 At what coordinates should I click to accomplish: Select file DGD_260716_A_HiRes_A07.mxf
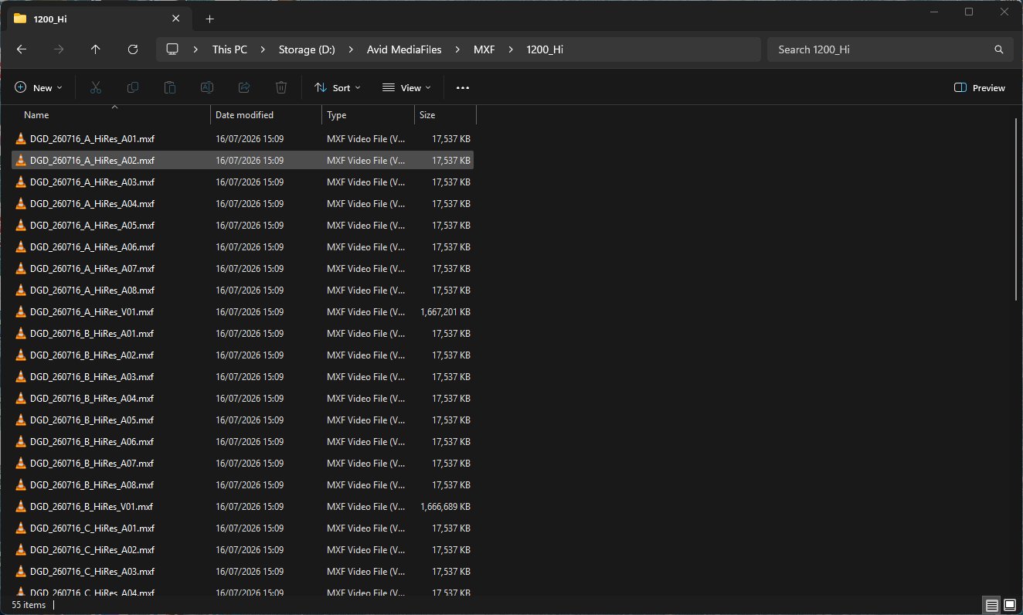click(x=243, y=269)
